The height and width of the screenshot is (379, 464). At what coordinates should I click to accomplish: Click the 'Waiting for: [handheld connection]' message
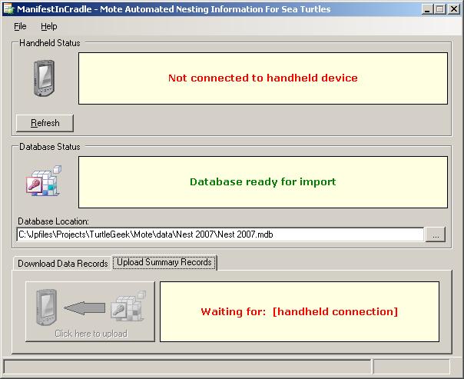pyautogui.click(x=299, y=311)
